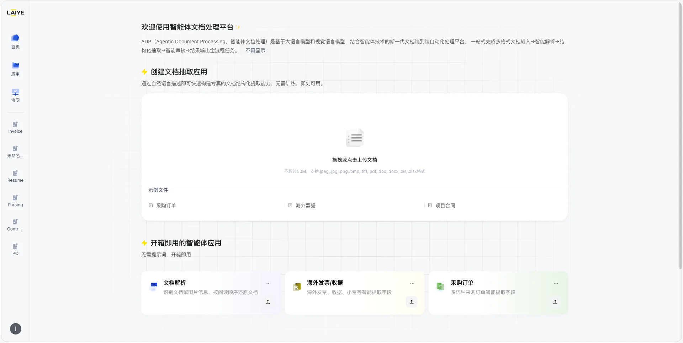Screen dimensions: 683x343
Task: Upload a file to 文档解析
Action: click(x=268, y=302)
